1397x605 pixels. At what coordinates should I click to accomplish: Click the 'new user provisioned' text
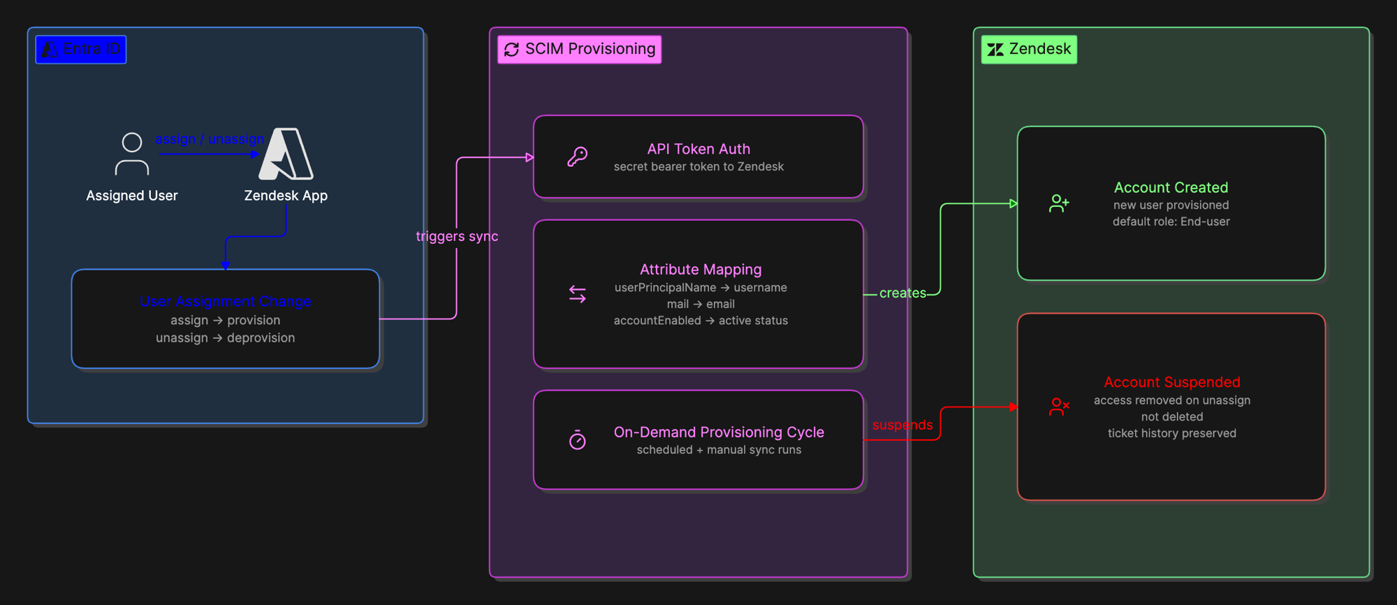pos(1171,205)
